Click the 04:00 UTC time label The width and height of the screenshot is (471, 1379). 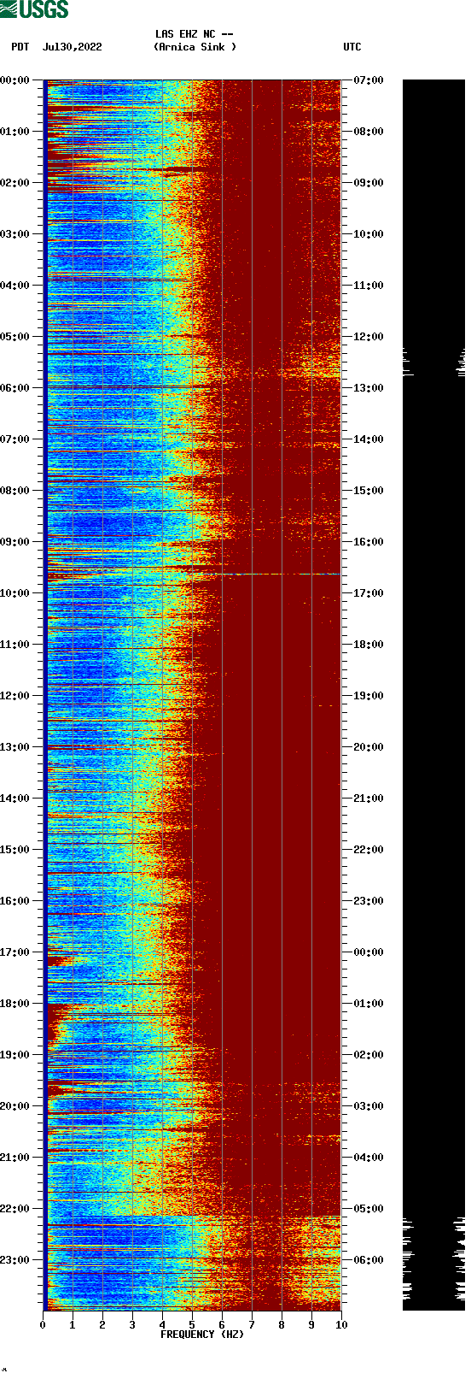[x=369, y=1158]
